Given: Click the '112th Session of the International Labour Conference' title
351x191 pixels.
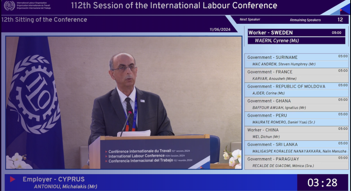Looking at the screenshot, I should coord(174,5).
